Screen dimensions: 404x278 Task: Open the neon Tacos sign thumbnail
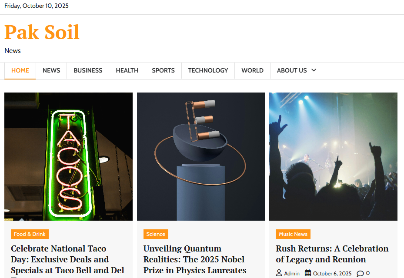point(69,156)
